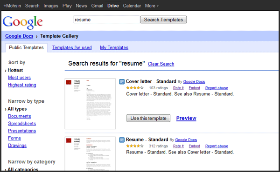Open Drive in the top bar
This screenshot has width=280, height=172.
(x=113, y=6)
